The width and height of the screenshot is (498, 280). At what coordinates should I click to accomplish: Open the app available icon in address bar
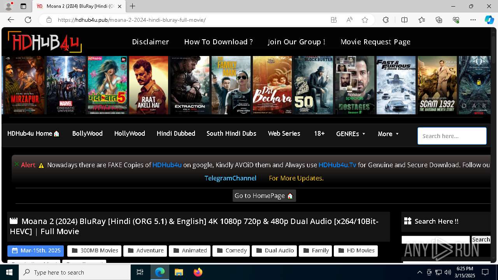coord(334,20)
